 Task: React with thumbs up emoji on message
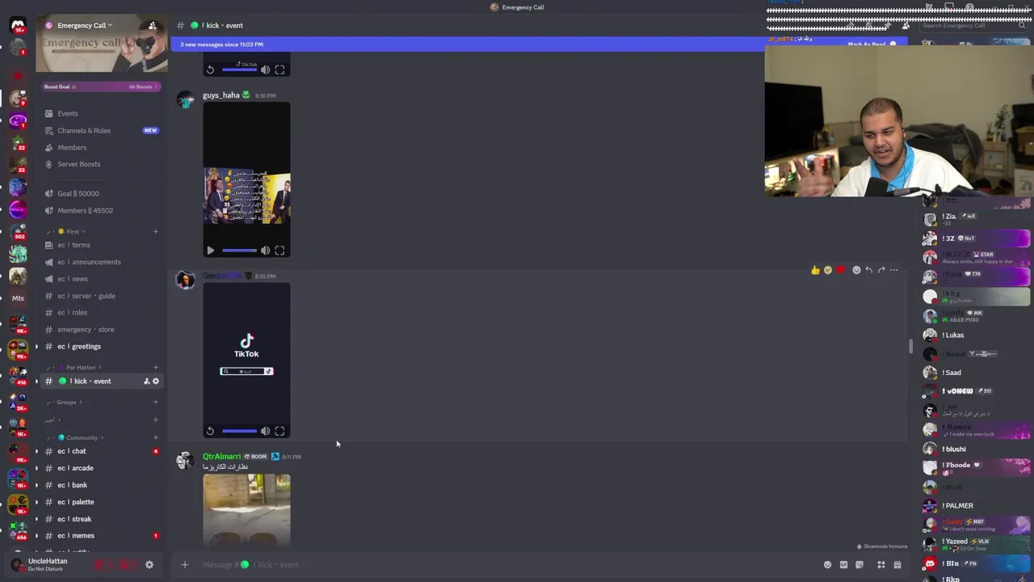(x=815, y=270)
